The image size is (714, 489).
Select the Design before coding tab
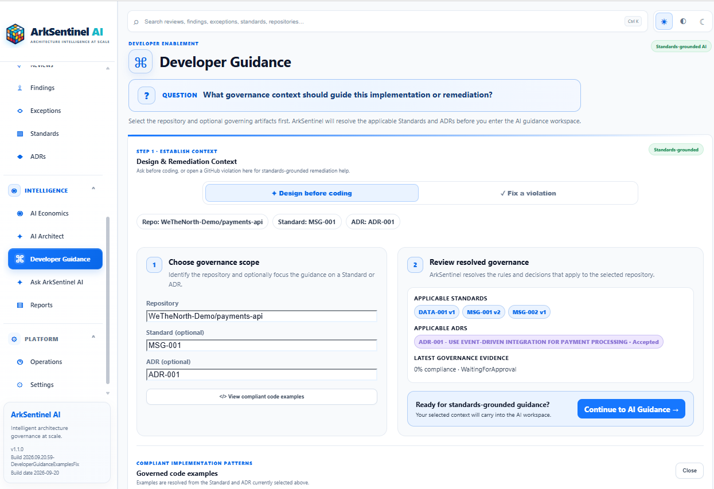[x=312, y=193]
